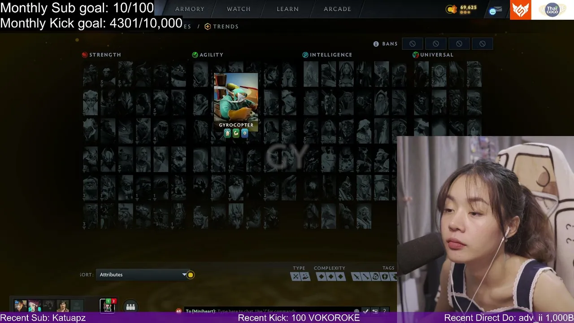Click the Universal attribute icon
Viewport: 574px width, 323px height.
point(416,55)
